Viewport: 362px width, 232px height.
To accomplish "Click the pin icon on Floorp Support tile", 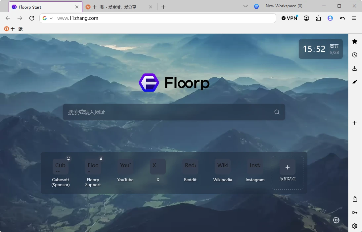I will [101, 158].
